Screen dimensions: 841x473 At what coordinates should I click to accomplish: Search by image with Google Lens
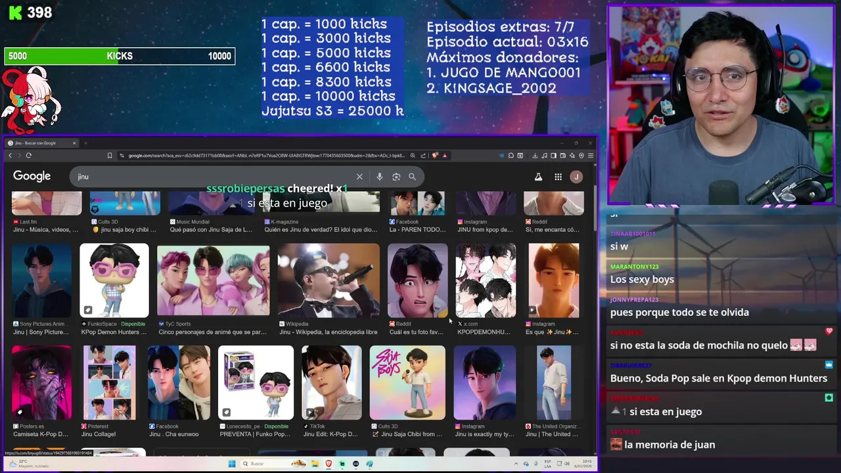coord(396,177)
